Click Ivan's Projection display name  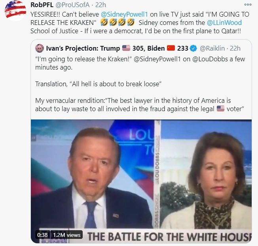click(83, 48)
